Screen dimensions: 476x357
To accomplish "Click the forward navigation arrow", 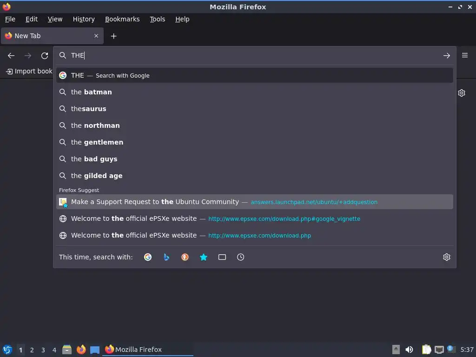I will coord(27,56).
